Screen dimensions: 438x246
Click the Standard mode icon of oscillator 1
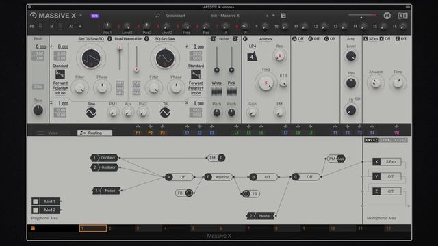[x=60, y=74]
